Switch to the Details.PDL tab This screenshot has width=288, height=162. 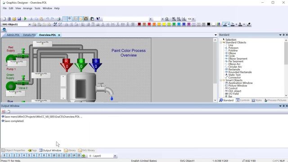tap(29, 35)
